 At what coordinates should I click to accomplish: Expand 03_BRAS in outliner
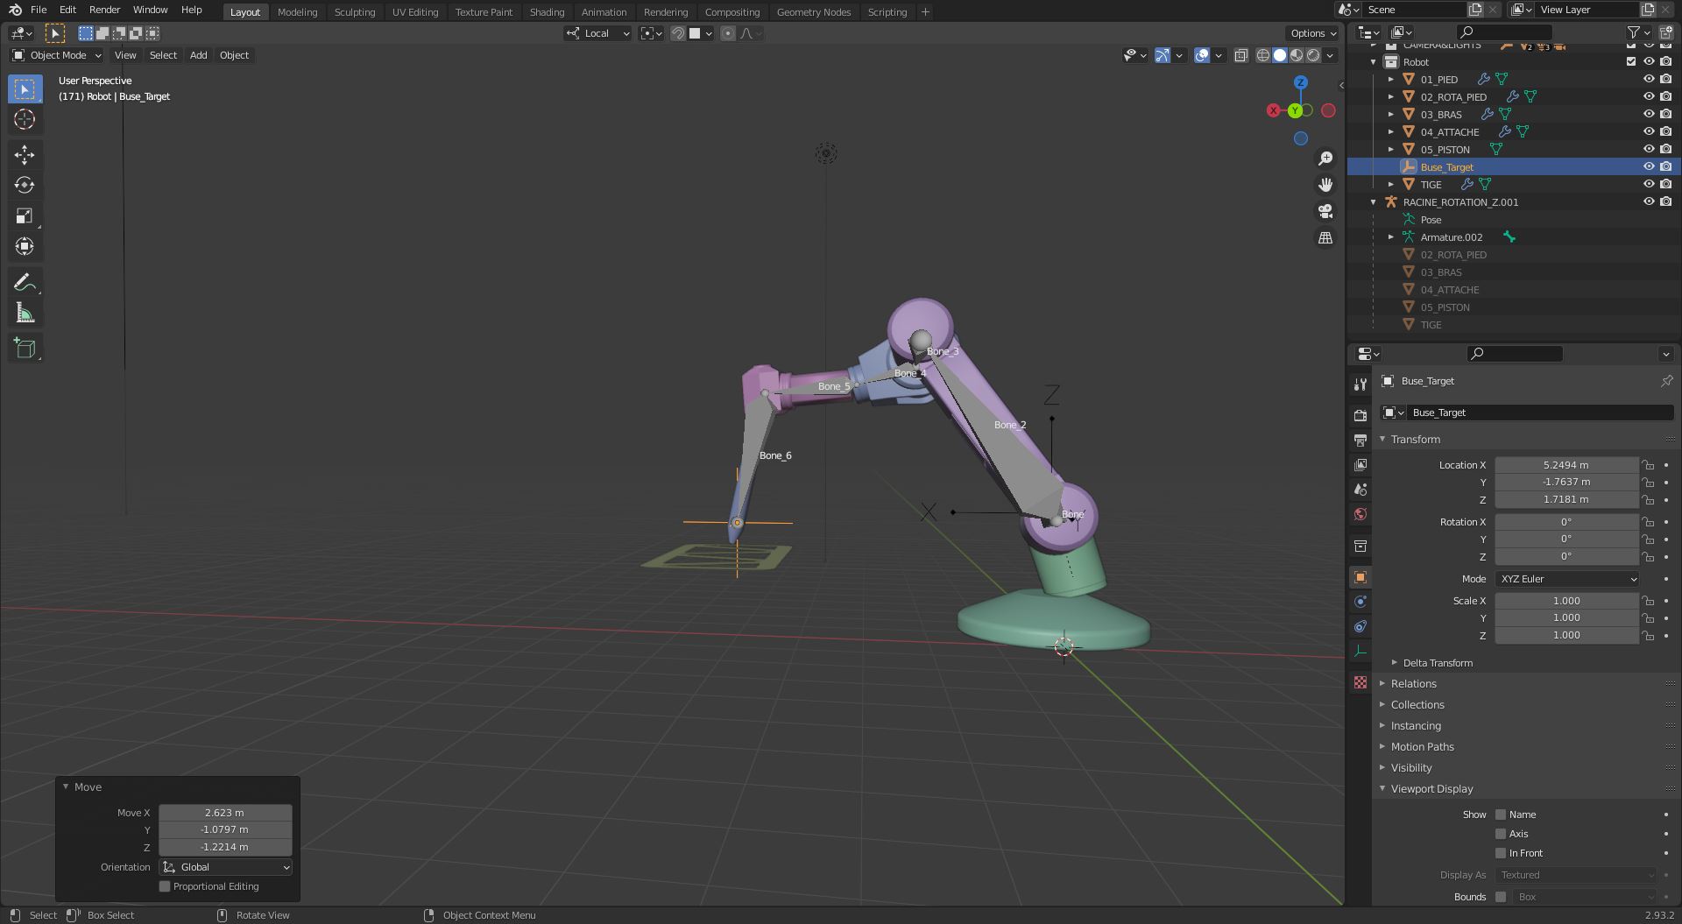click(1391, 114)
